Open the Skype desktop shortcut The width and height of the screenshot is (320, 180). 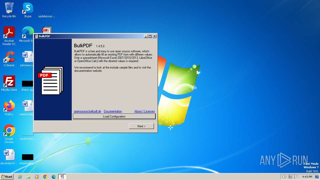pyautogui.click(x=27, y=10)
